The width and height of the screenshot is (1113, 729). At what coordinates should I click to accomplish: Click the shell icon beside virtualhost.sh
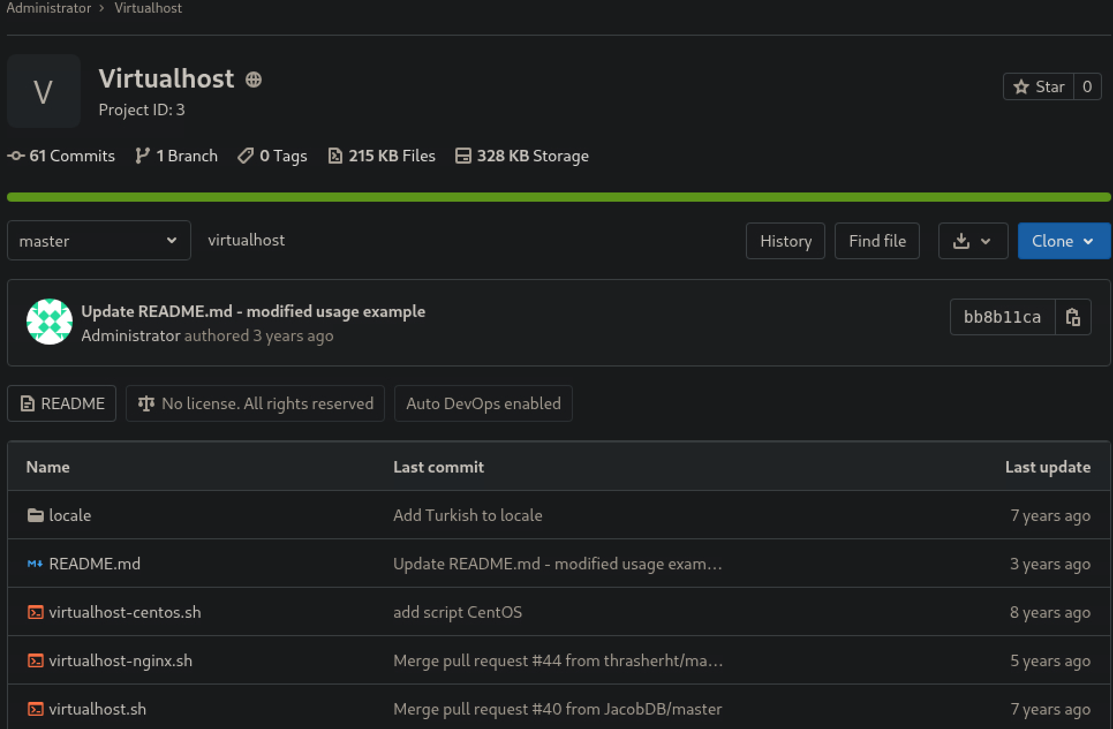click(x=36, y=709)
